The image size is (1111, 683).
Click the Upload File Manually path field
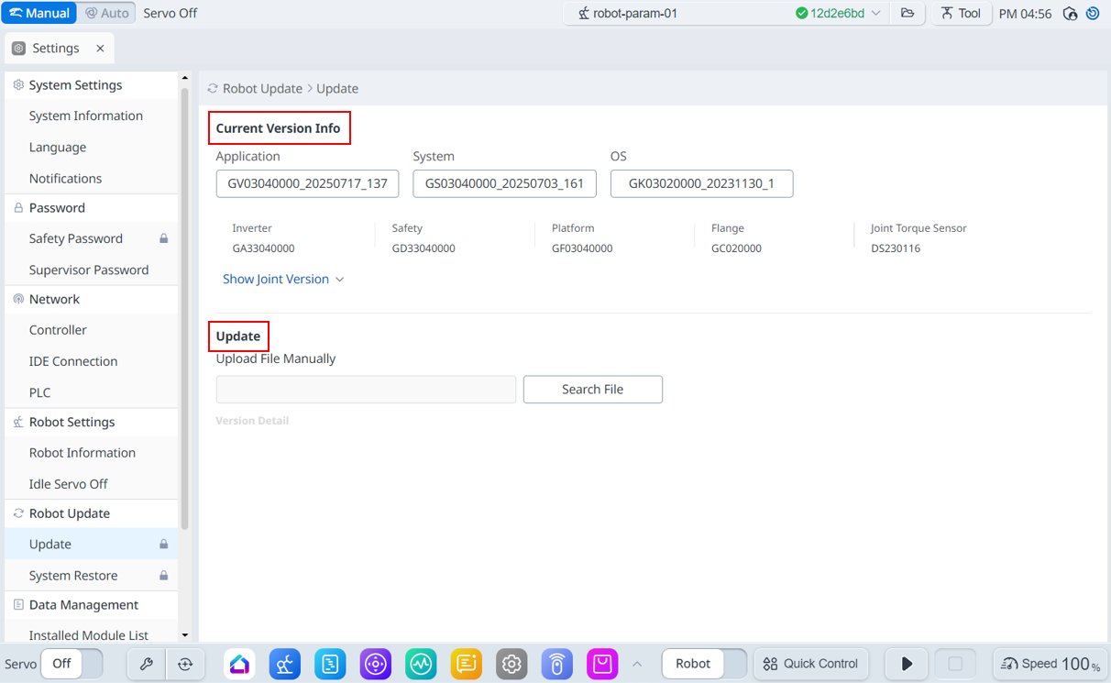click(366, 390)
